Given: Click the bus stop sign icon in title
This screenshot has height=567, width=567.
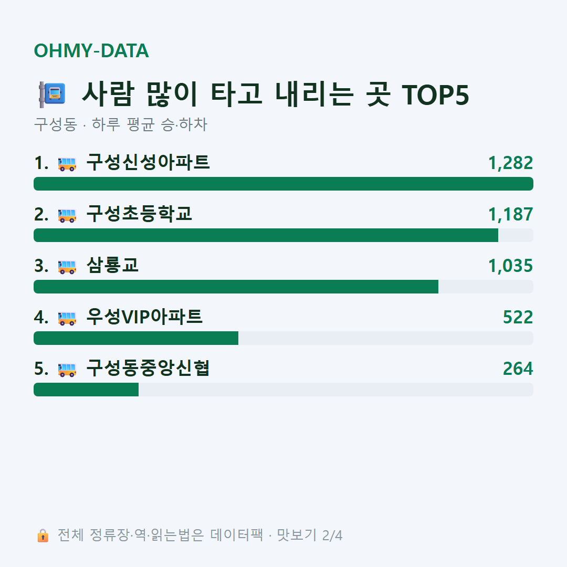Looking at the screenshot, I should click(x=52, y=94).
